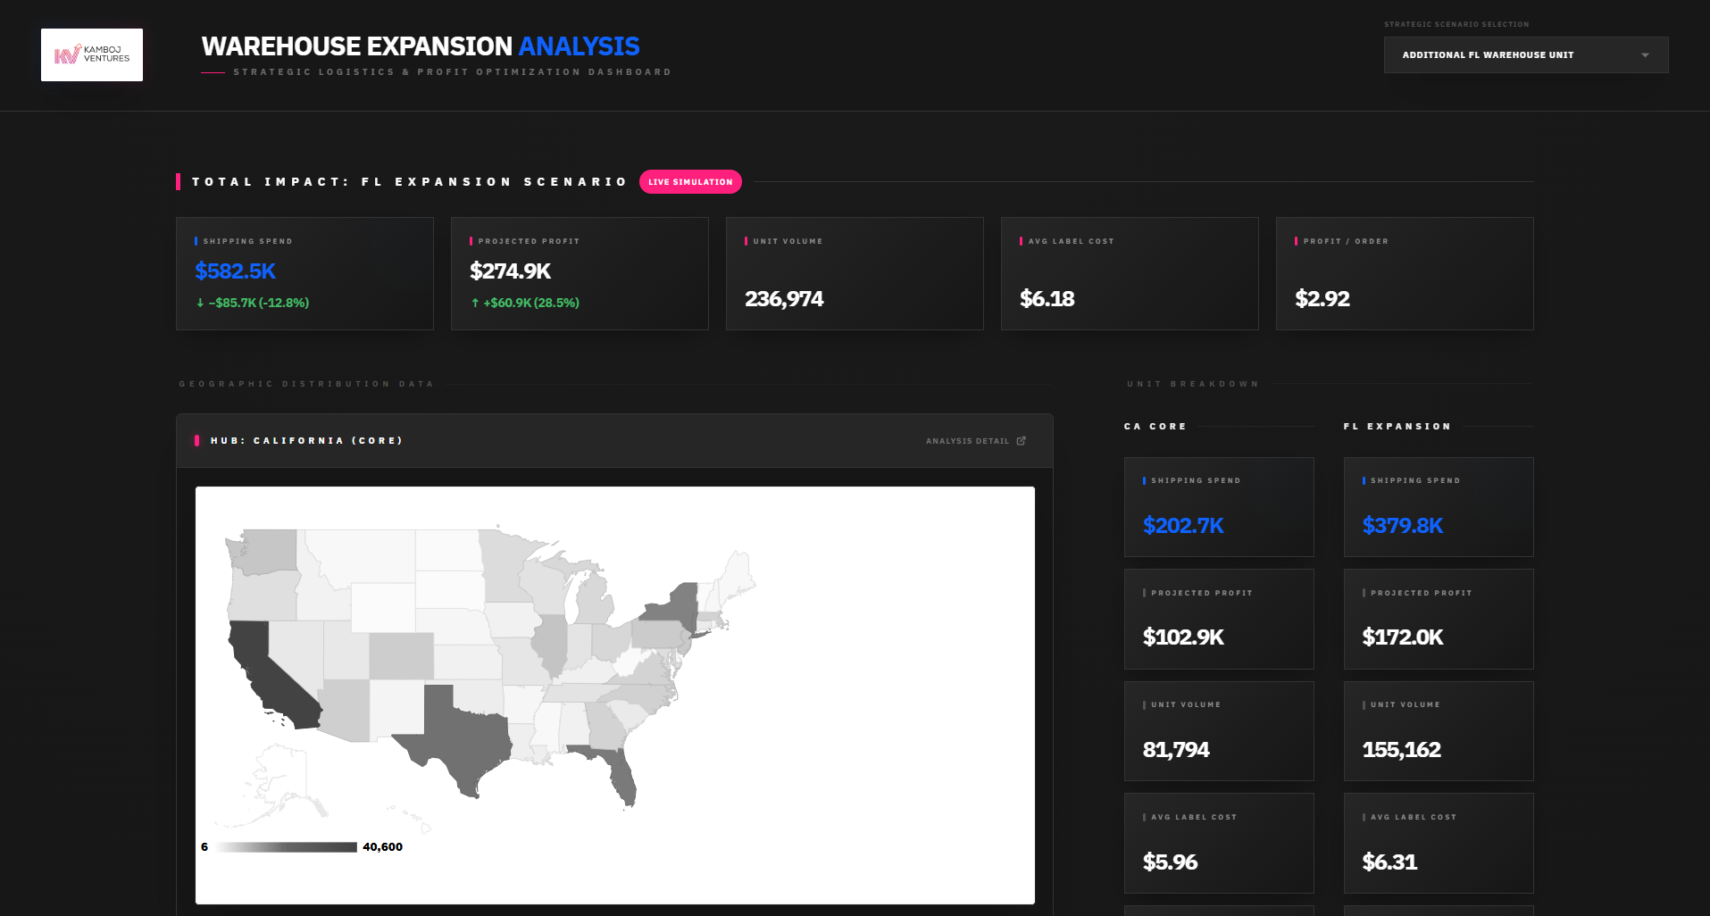Open the Additional FL Warehouse Unit selector
Image resolution: width=1710 pixels, height=916 pixels.
[1526, 54]
